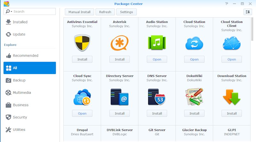Select the Security category
Image resolution: width=256 pixels, height=142 pixels.
pos(30,117)
